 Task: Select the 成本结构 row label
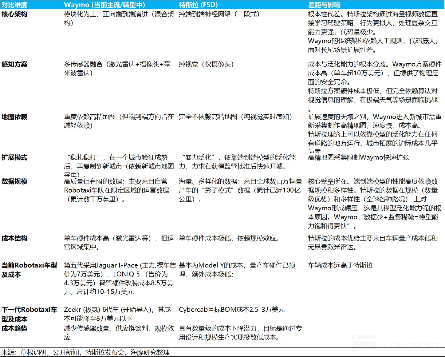coord(14,238)
